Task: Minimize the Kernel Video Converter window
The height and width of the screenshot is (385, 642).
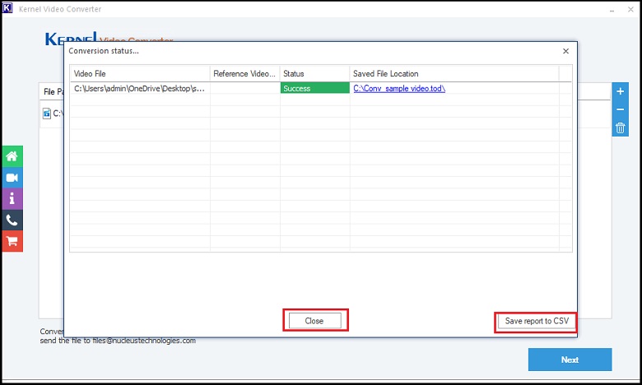Action: [x=612, y=9]
